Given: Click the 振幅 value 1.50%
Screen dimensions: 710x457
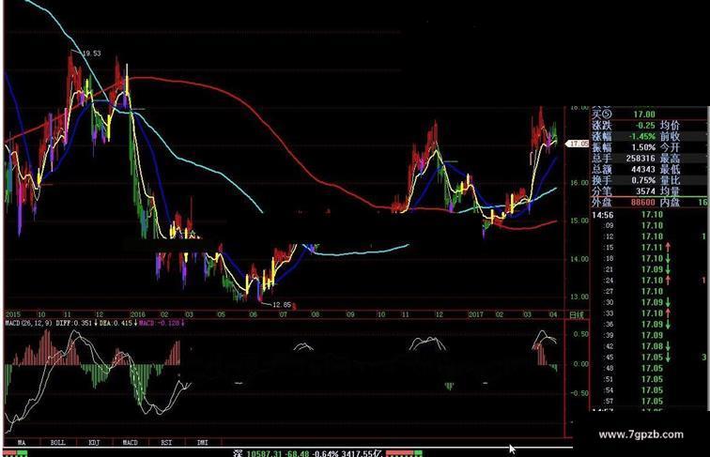Looking at the screenshot, I should coord(643,147).
